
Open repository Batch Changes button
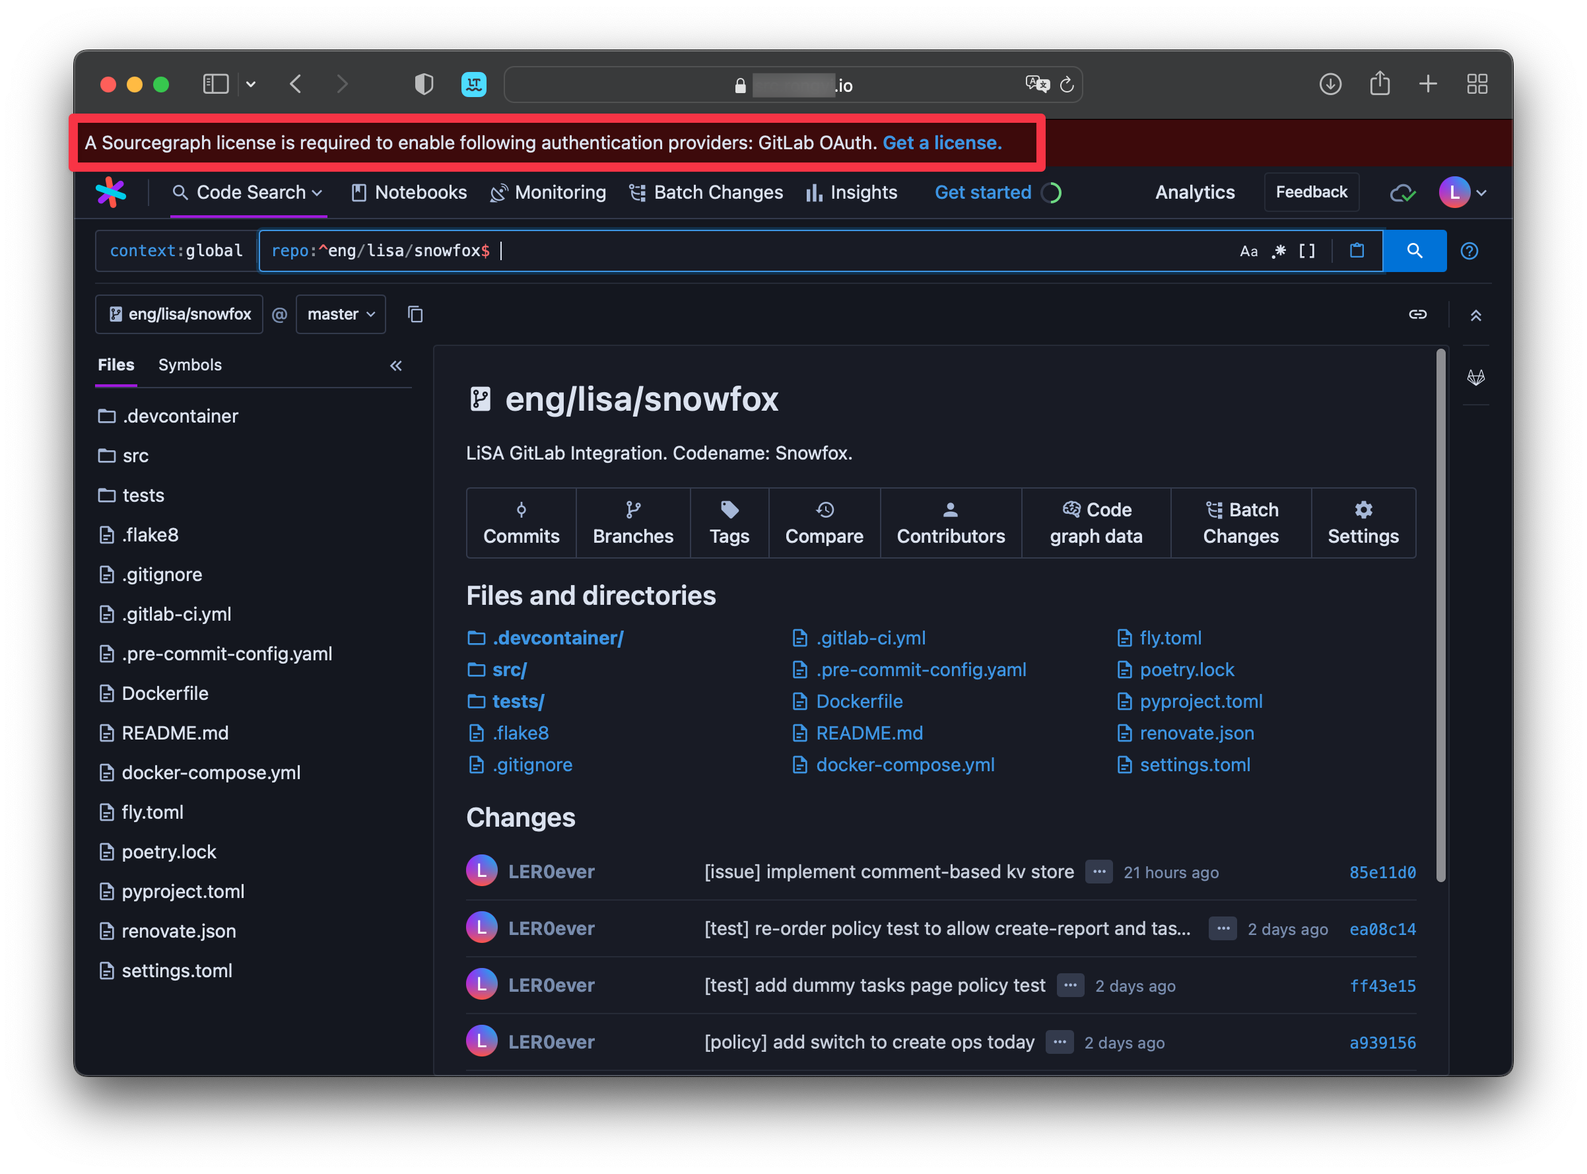pos(1240,522)
